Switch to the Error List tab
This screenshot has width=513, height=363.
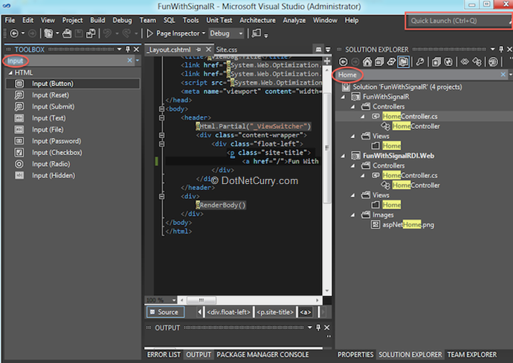tap(164, 355)
